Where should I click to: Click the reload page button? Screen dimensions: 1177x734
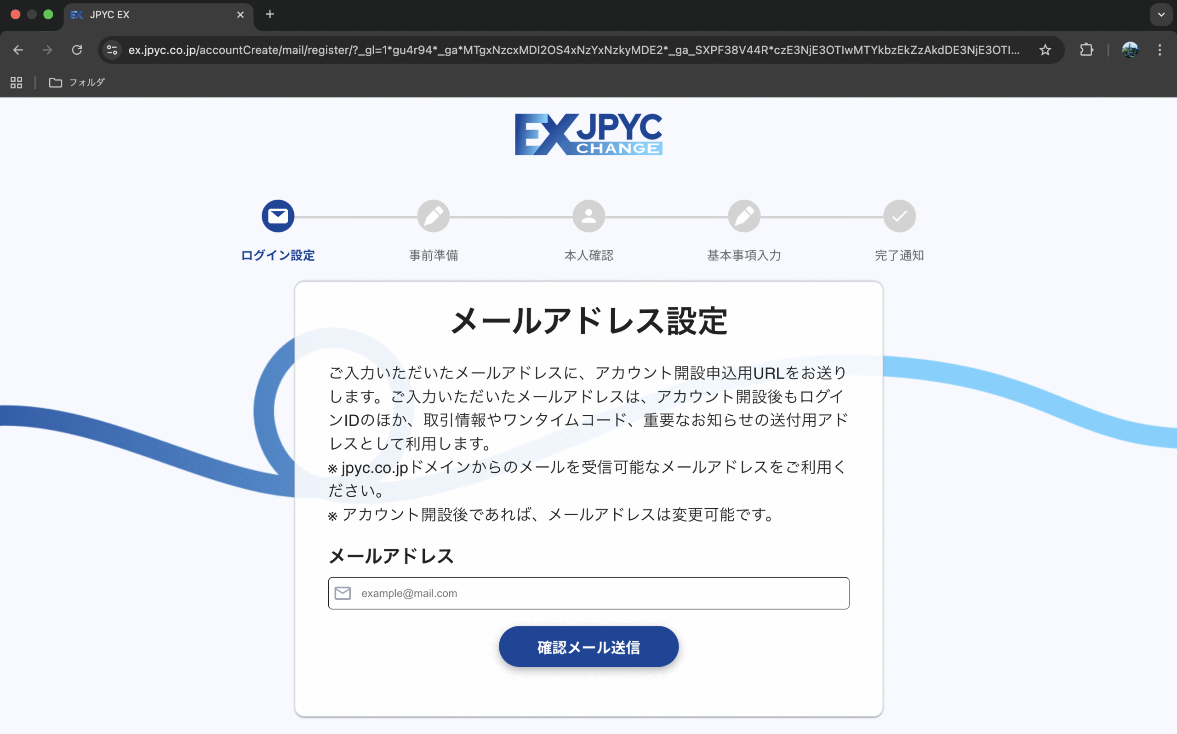pyautogui.click(x=77, y=50)
